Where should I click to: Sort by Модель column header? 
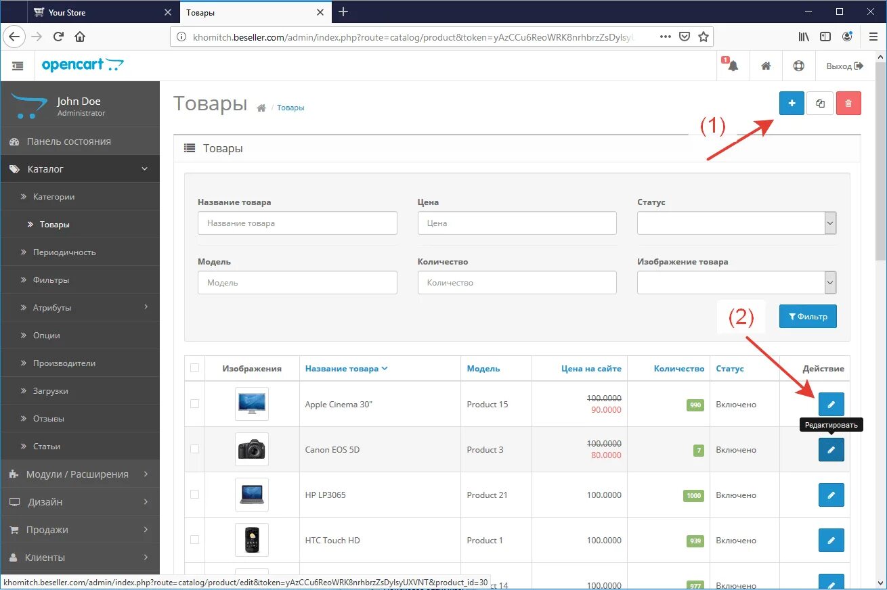483,369
